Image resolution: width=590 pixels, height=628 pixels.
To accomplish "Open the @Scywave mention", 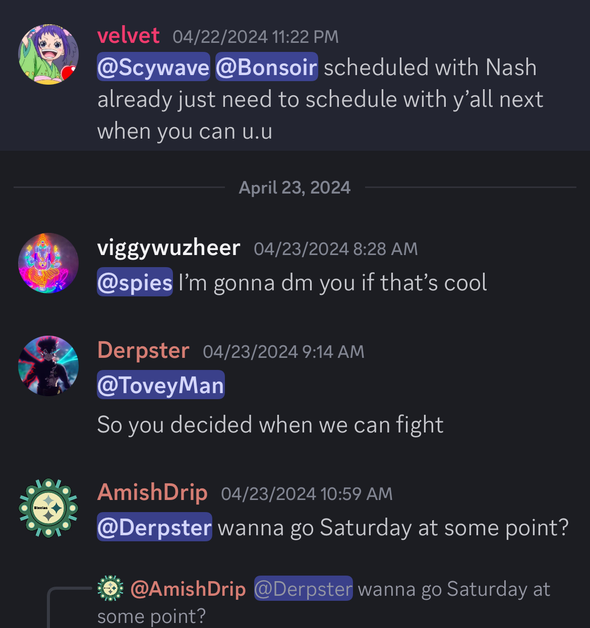I will tap(153, 67).
